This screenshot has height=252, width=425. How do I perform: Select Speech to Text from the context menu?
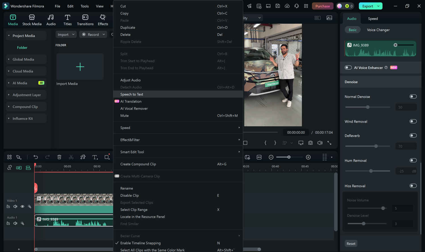tap(132, 94)
